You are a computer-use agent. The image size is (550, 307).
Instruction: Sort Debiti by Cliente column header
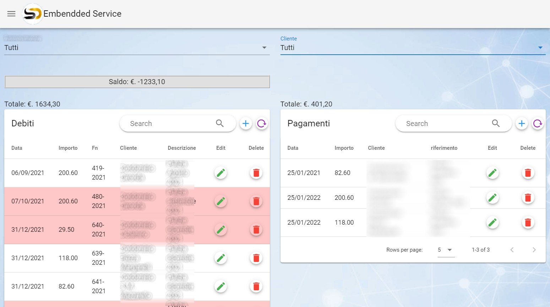tap(129, 148)
